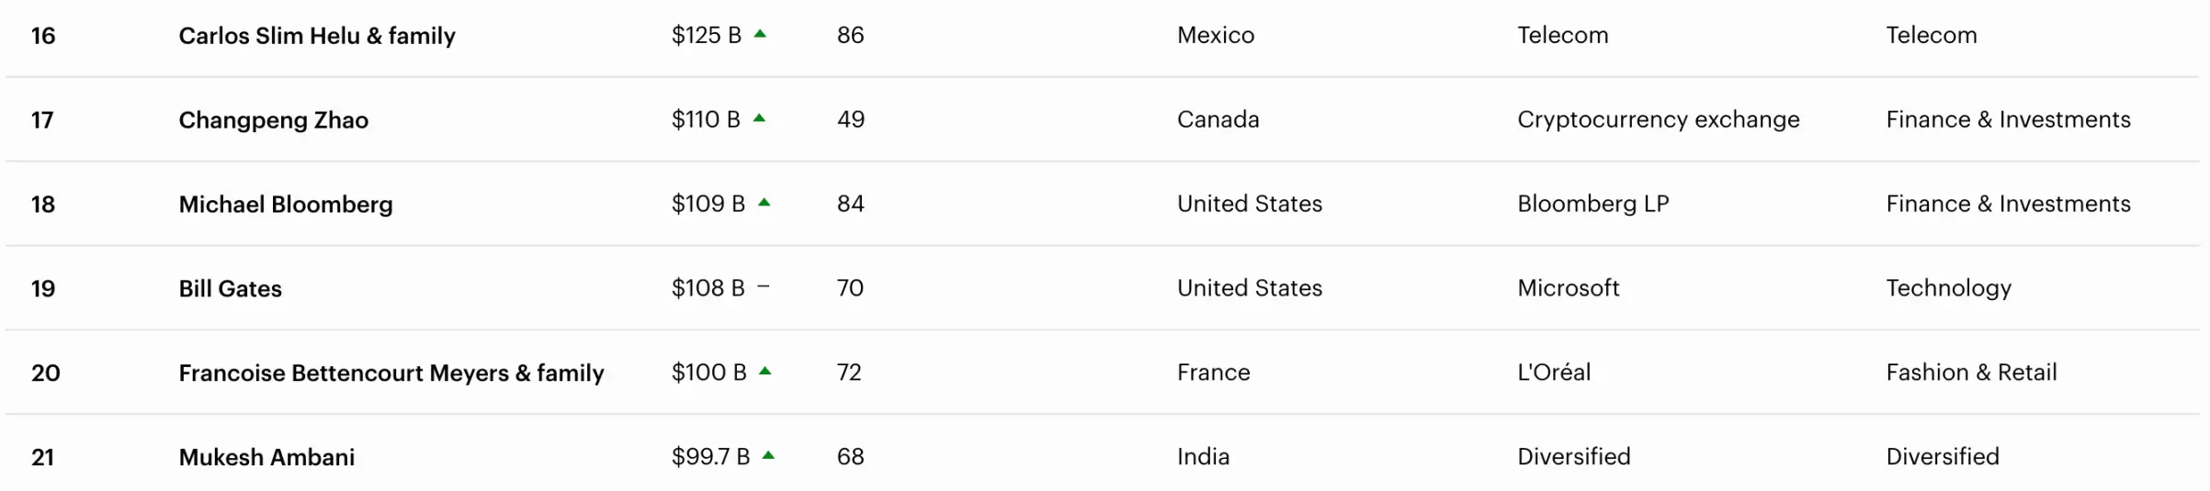2210x491 pixels.
Task: Open Francoise Bettencourt Meyers & family profile
Action: click(391, 374)
